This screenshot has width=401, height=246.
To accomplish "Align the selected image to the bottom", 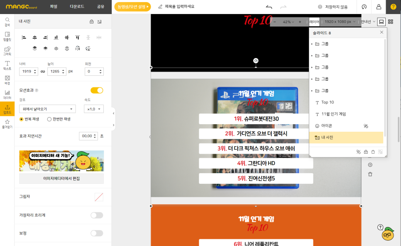I will 56,38.
